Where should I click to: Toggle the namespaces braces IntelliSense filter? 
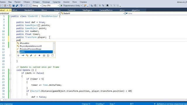coord(44,55)
